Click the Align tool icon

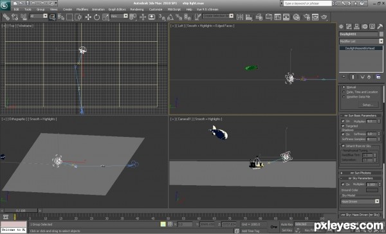(x=249, y=17)
